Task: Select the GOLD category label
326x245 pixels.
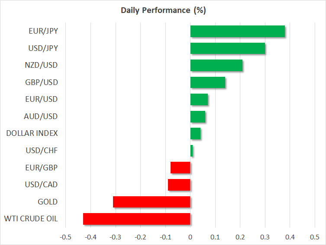Action: [47, 202]
